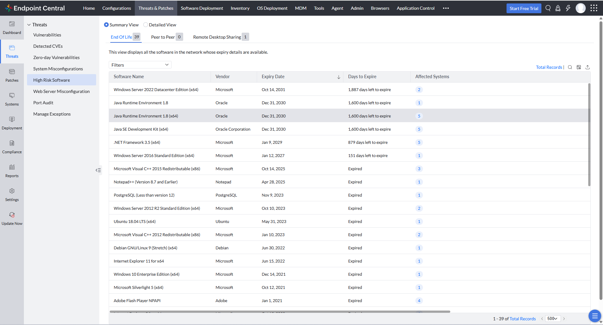Click the table vertical scrollbar
This screenshot has height=325, width=603.
[x=589, y=135]
